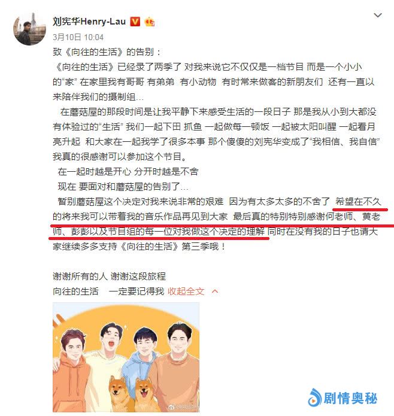Open the 刘宪华Henry-Lau username link

[x=89, y=21]
